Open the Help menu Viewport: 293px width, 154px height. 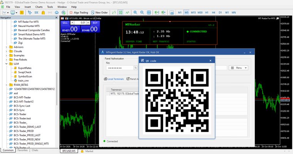74,7
